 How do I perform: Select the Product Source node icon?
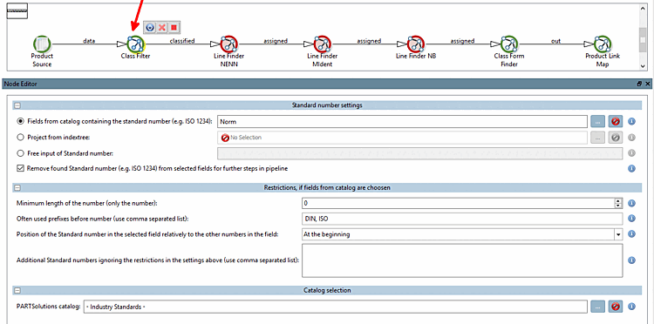coord(42,44)
